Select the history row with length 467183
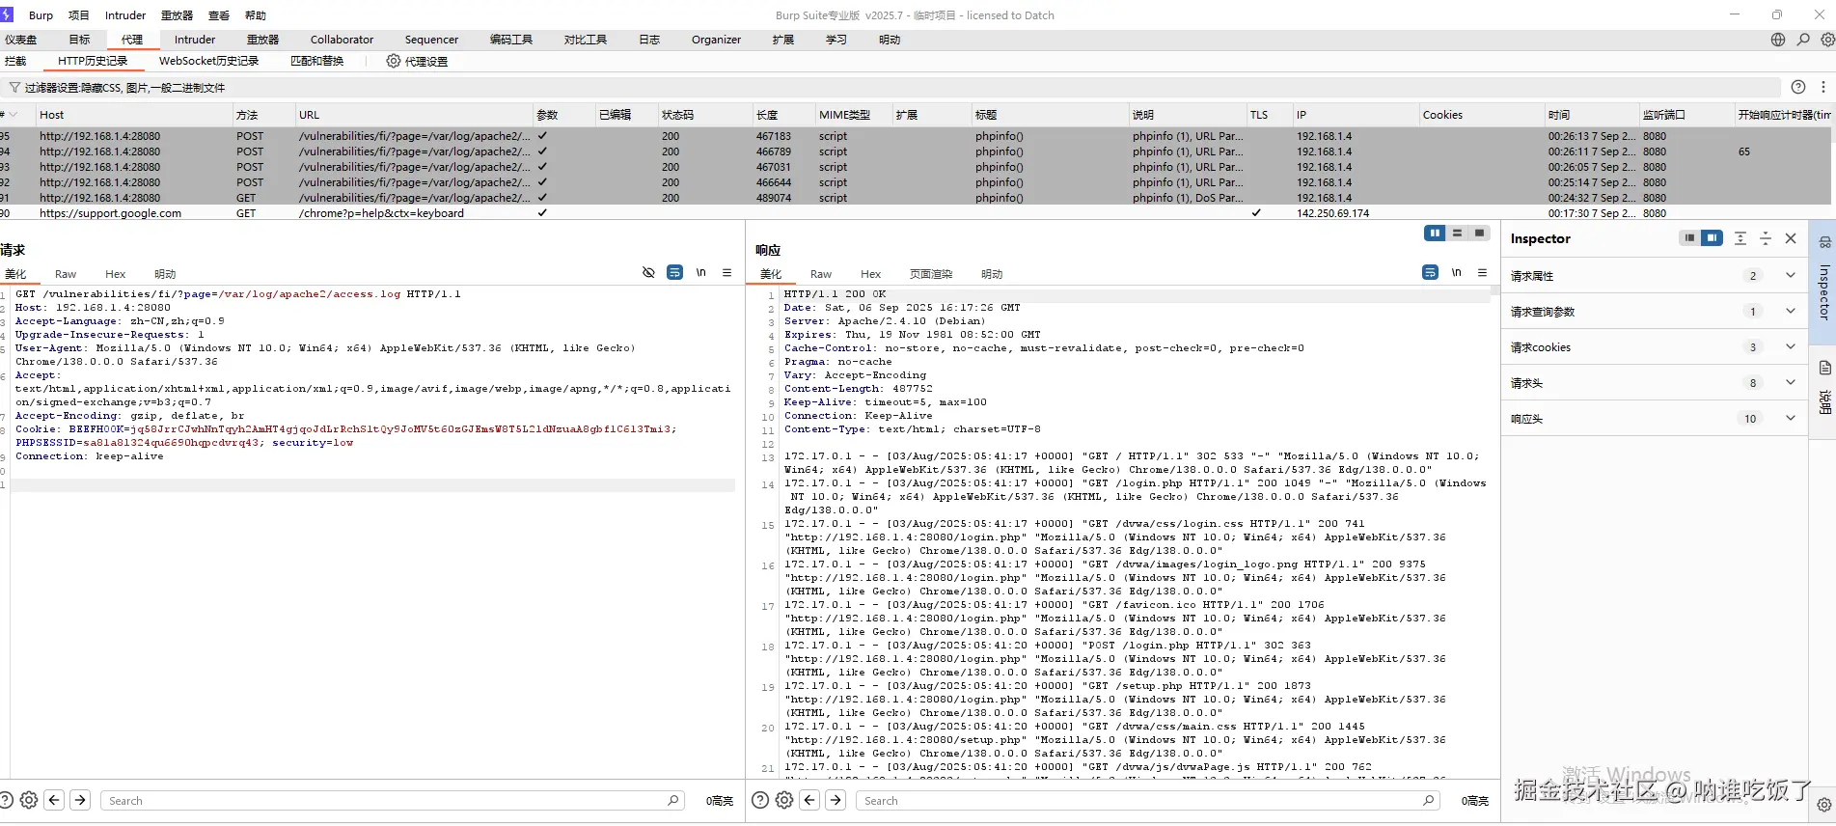Viewport: 1836px width, 826px height. [x=917, y=136]
